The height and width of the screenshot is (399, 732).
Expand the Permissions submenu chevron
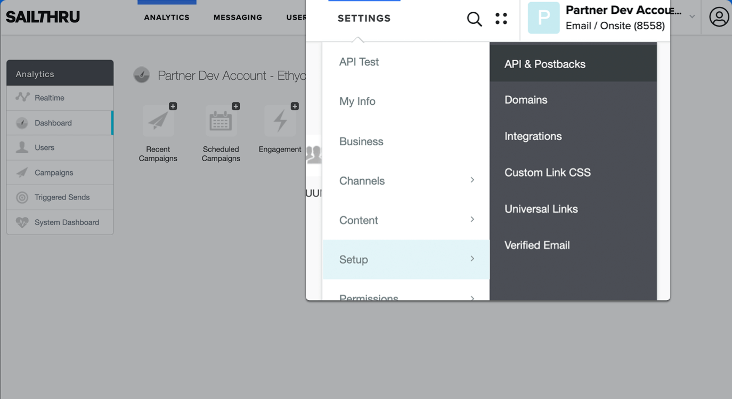[x=472, y=297]
